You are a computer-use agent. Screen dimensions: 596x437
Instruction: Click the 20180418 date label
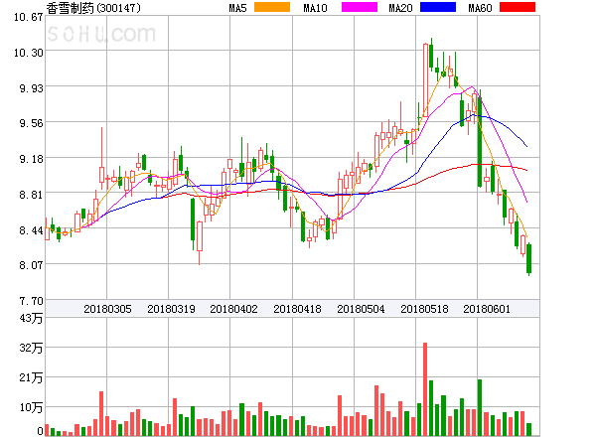click(x=297, y=309)
